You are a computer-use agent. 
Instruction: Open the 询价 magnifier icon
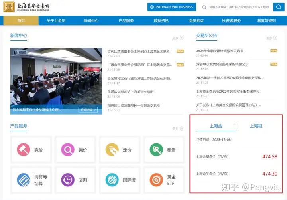tap(68, 150)
